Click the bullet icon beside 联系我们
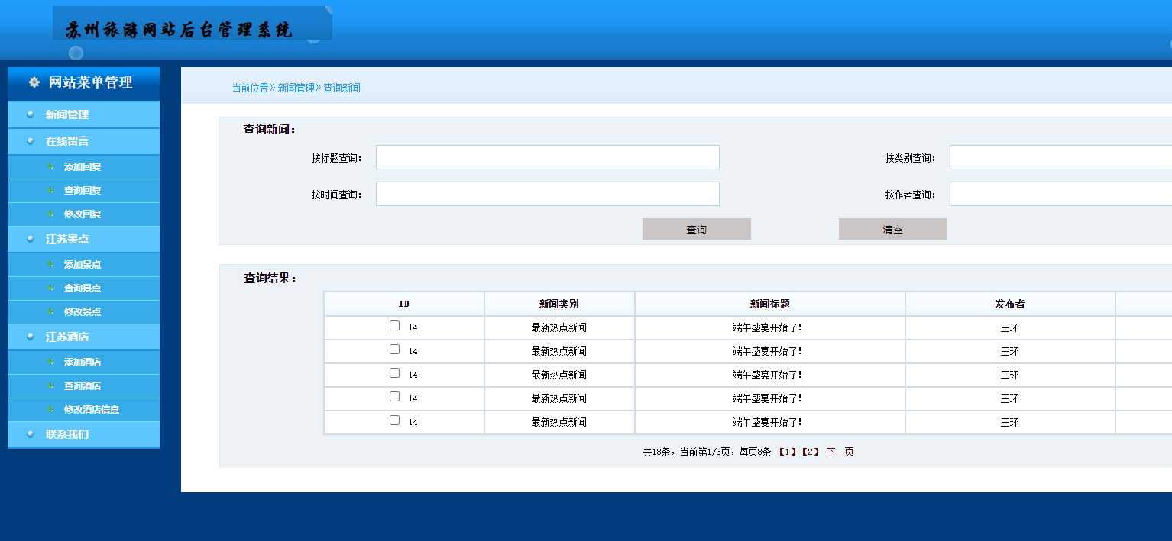Screen dimensions: 1172x541 [x=30, y=434]
